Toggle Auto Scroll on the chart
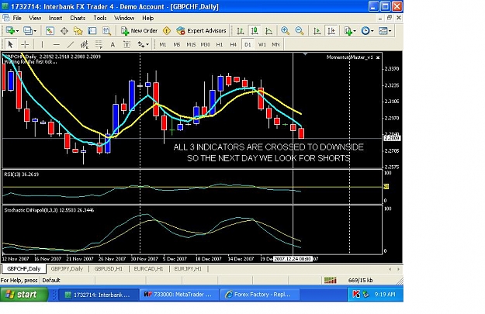 coord(317,30)
